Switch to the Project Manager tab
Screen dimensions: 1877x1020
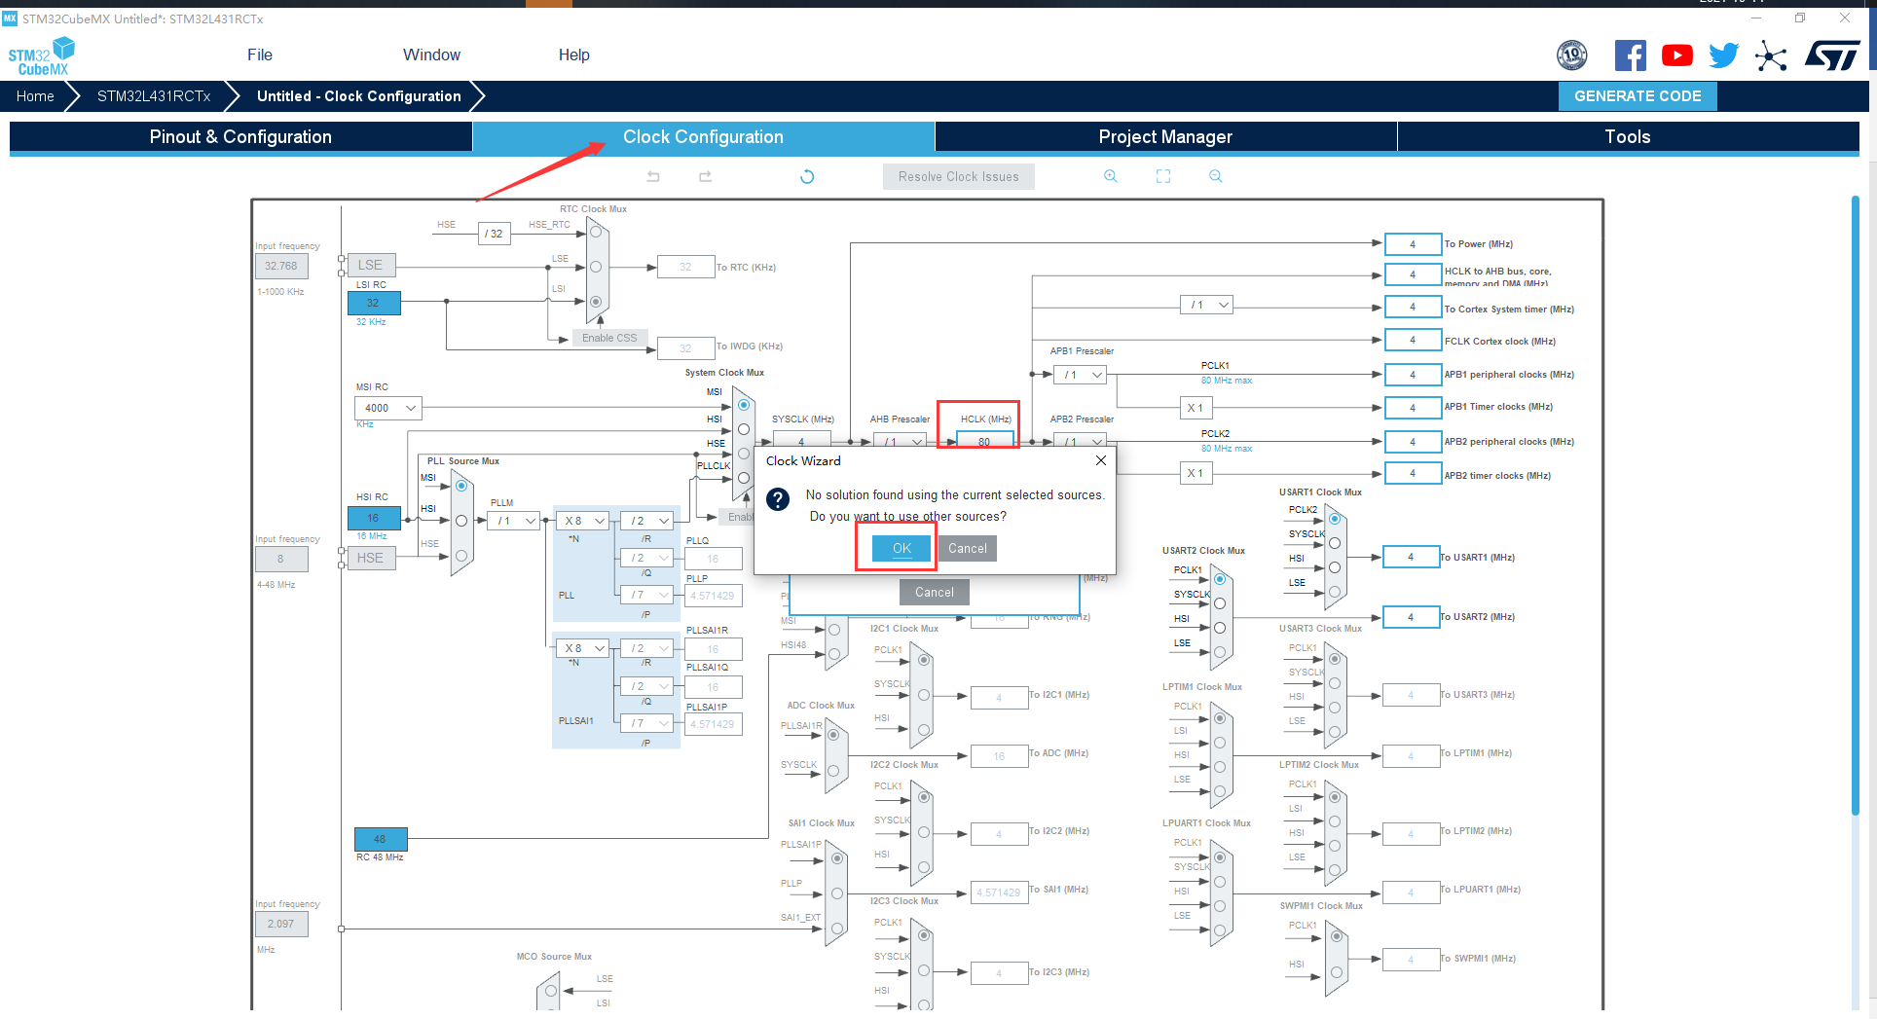[x=1164, y=137]
